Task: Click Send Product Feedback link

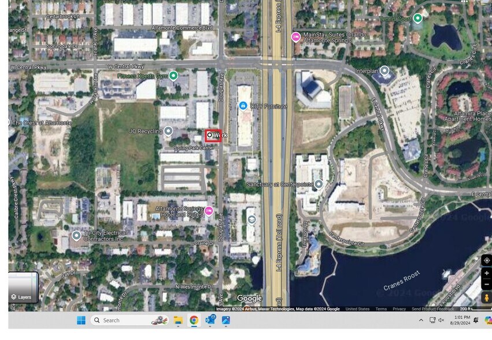Action: pos(432,309)
